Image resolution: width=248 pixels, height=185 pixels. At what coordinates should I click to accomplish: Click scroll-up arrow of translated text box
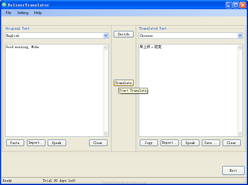(x=239, y=47)
